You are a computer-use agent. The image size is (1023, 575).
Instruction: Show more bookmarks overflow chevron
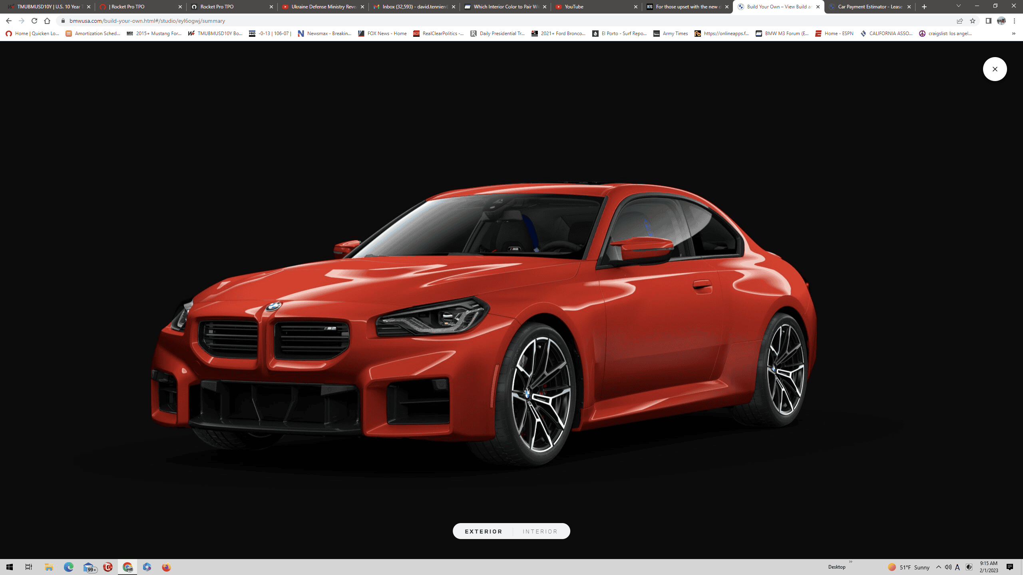(x=1013, y=34)
